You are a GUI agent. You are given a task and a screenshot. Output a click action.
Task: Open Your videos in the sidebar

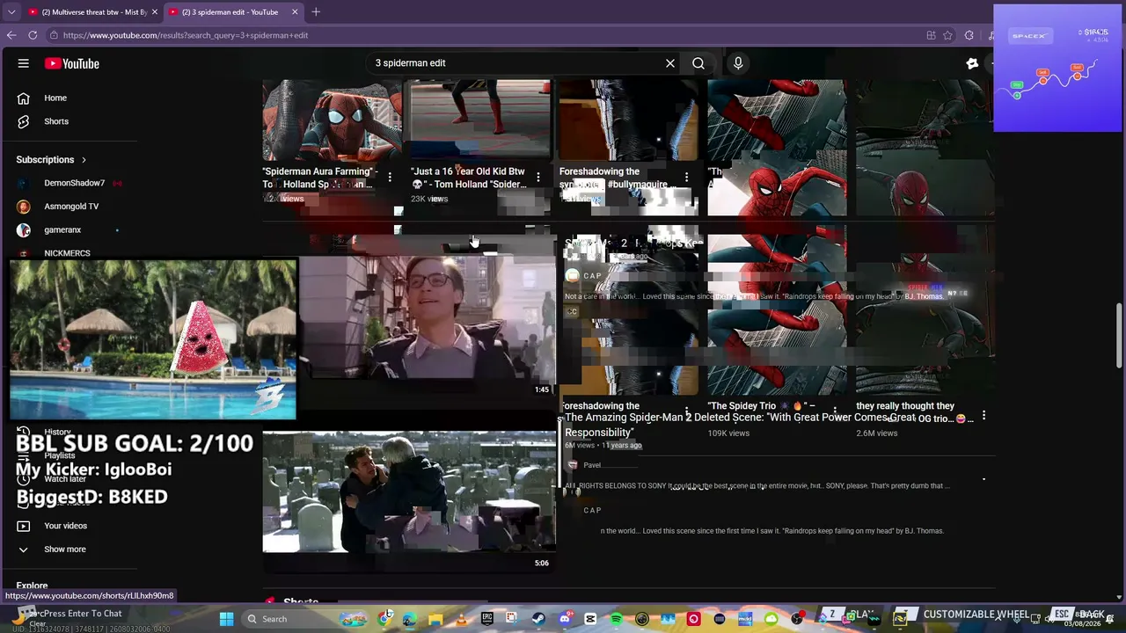(x=65, y=526)
